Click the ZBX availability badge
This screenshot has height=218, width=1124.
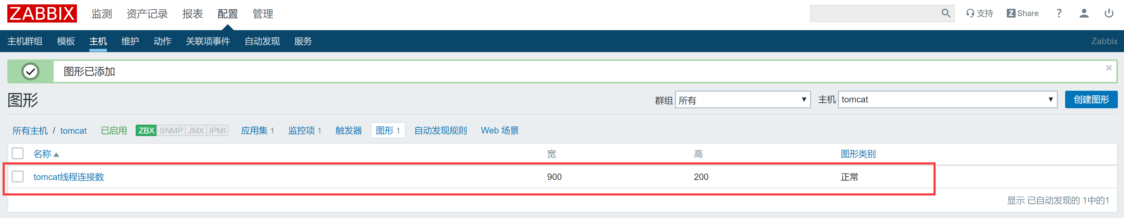tap(146, 131)
